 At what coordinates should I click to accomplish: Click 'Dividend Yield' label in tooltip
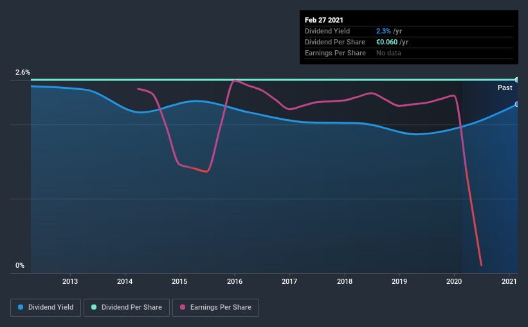pos(327,31)
